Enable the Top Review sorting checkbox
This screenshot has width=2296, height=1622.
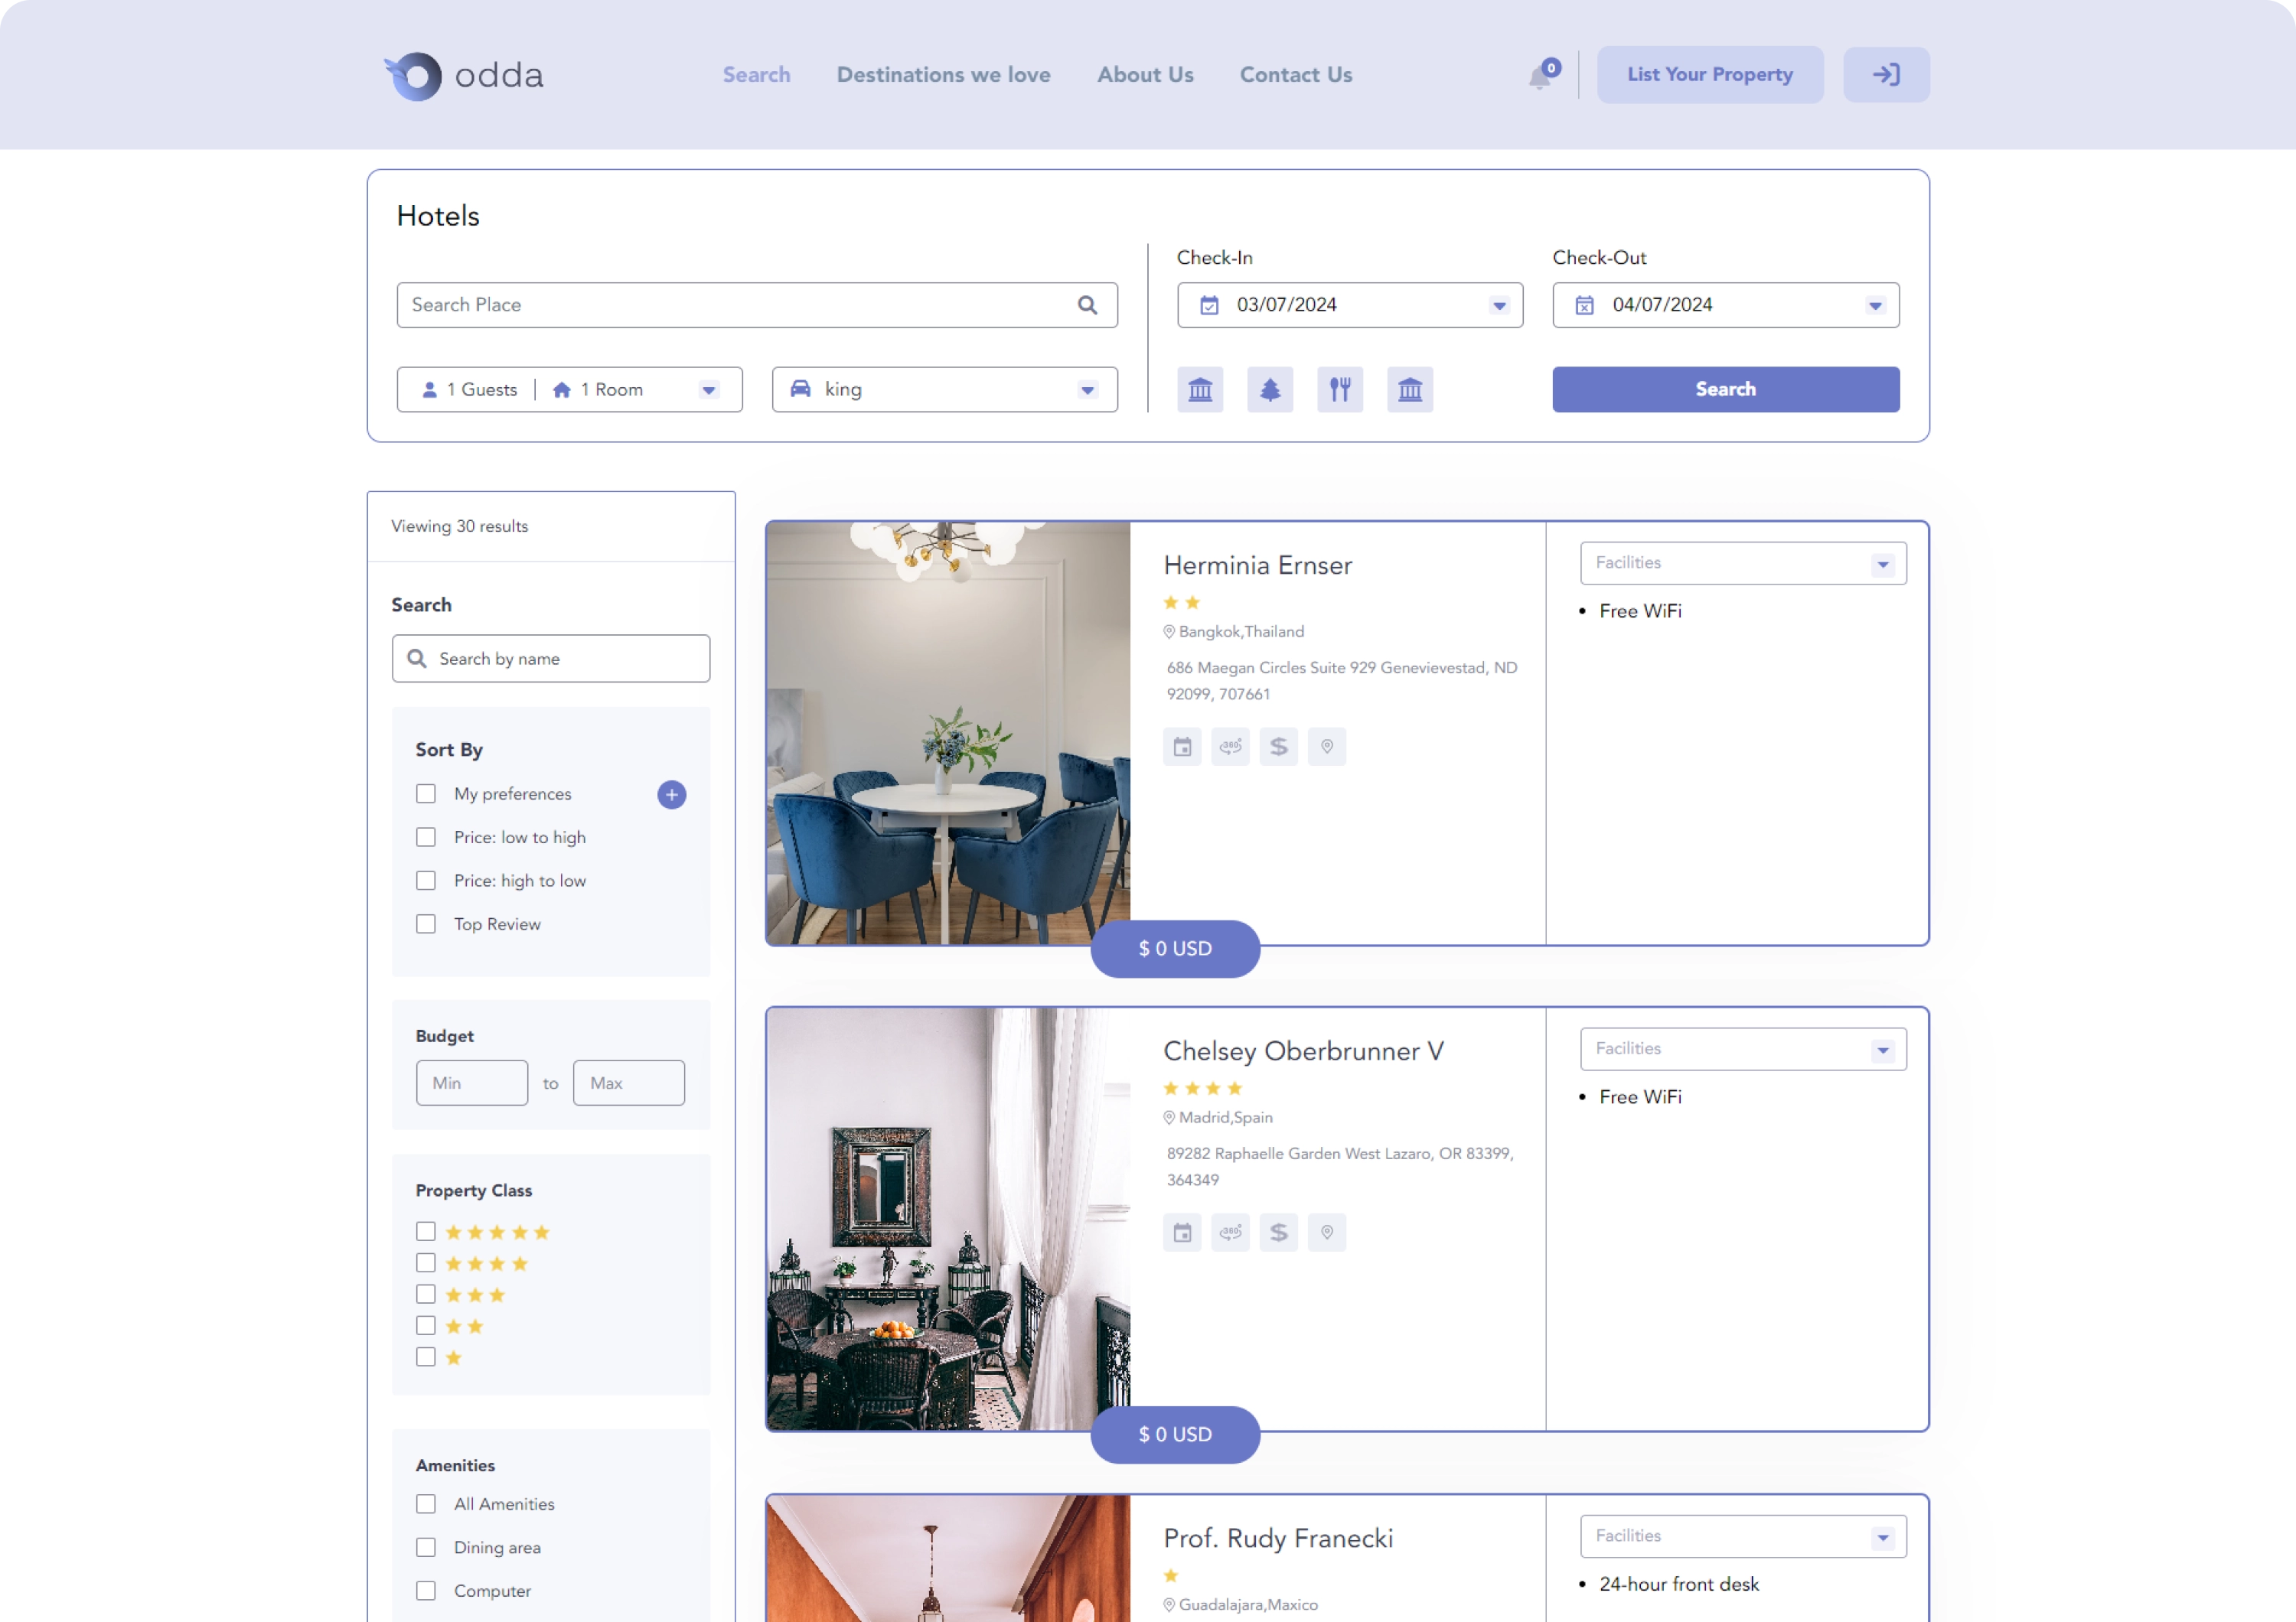point(426,923)
